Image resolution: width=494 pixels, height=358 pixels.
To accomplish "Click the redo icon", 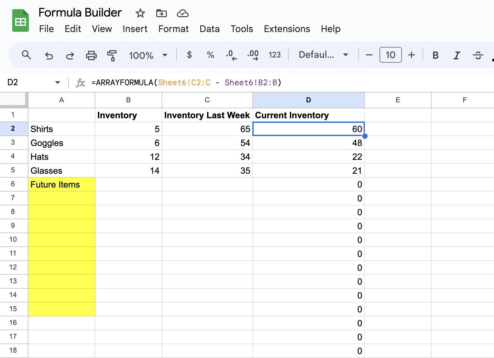I will point(70,55).
